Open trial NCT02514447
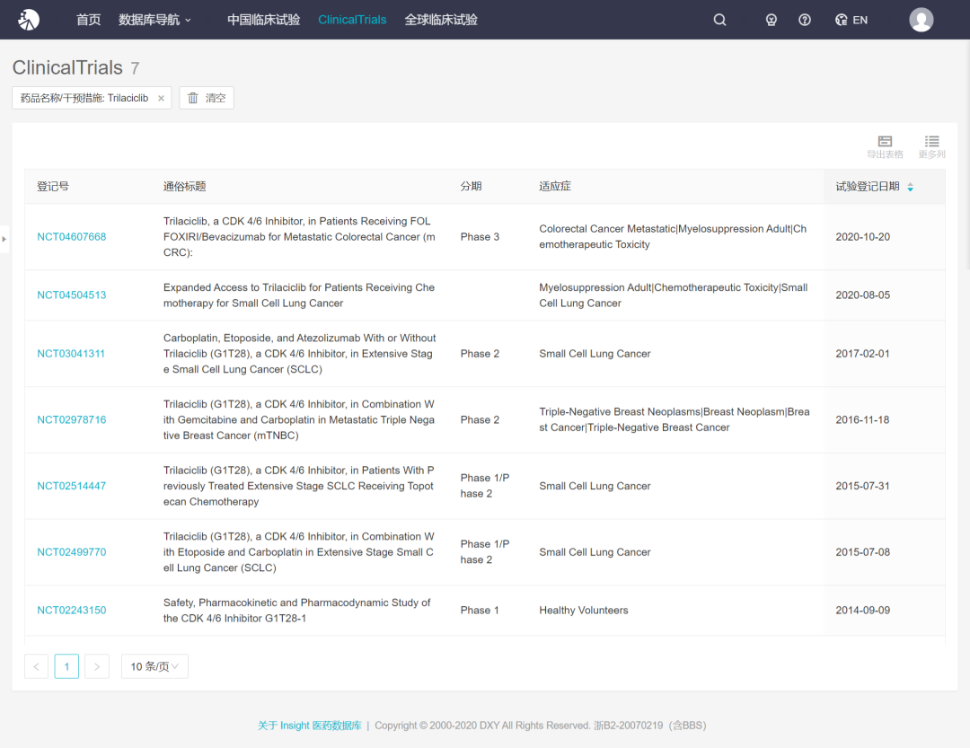The image size is (970, 748). (72, 487)
